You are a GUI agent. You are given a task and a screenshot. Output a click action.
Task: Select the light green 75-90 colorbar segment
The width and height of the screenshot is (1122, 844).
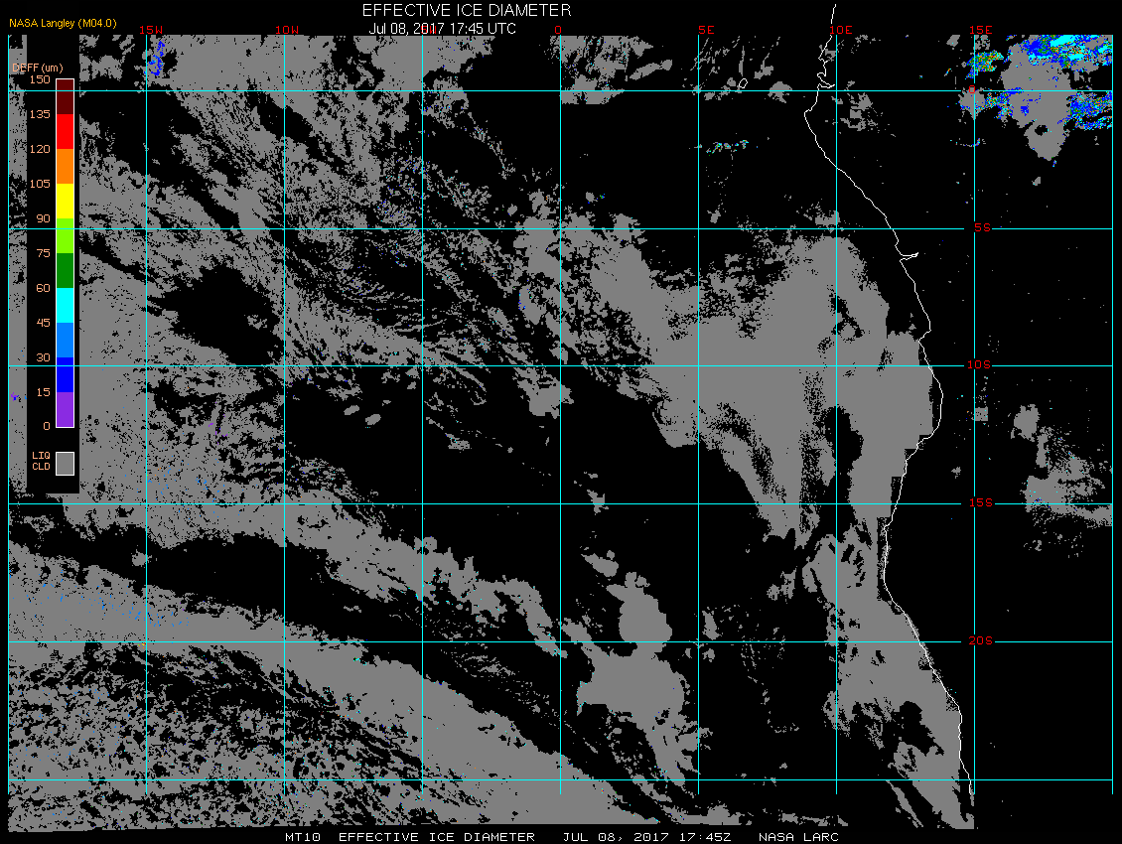tap(66, 235)
